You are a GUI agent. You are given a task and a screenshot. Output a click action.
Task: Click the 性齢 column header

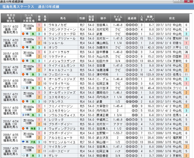coord(82,18)
